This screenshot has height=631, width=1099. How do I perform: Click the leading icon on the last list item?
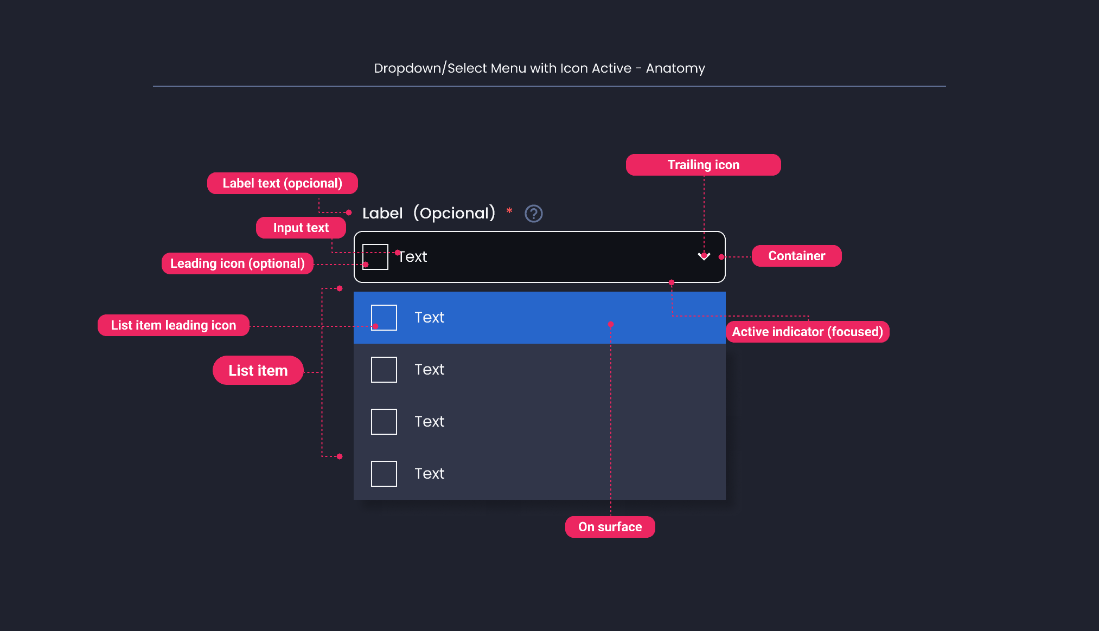pos(384,473)
